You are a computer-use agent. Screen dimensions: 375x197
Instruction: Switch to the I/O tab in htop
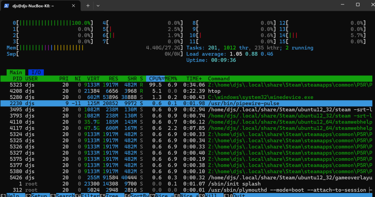[36, 72]
